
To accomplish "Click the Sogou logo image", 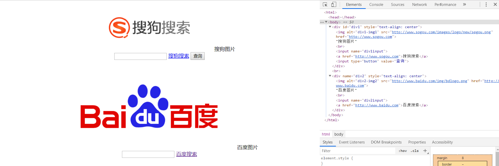I will pyautogui.click(x=149, y=28).
